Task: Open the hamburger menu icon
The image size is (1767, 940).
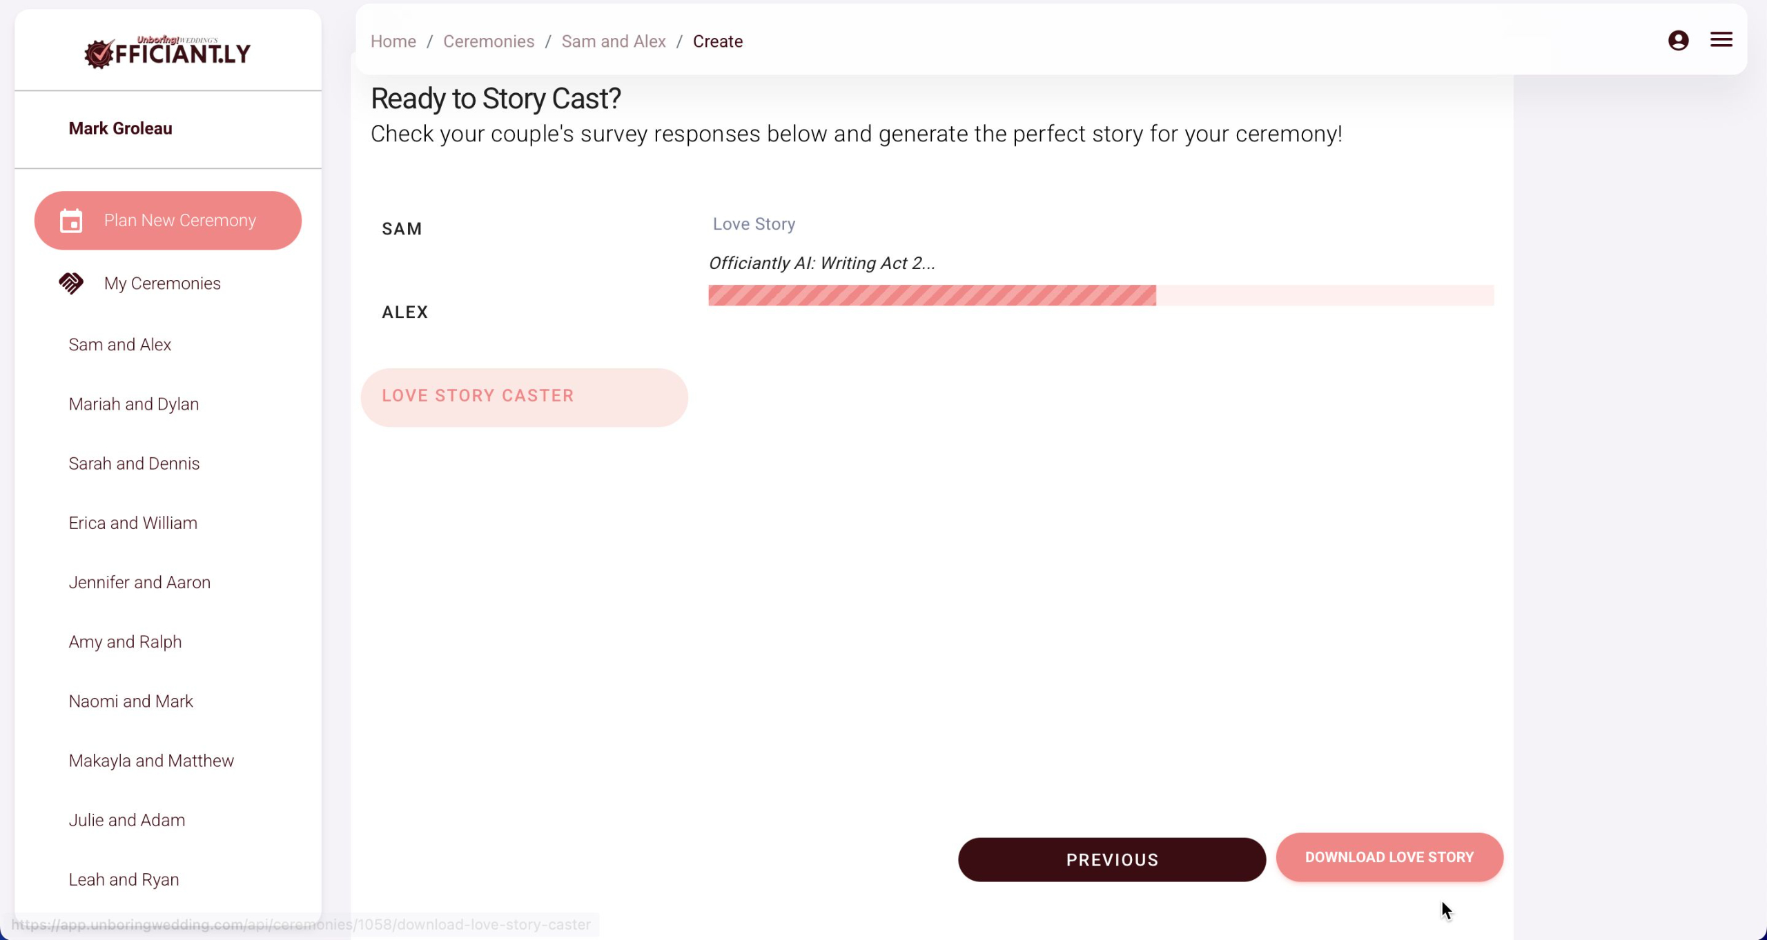Action: (1721, 40)
